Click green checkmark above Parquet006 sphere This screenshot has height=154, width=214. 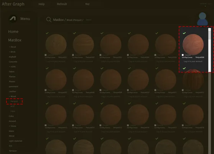[x=184, y=33]
